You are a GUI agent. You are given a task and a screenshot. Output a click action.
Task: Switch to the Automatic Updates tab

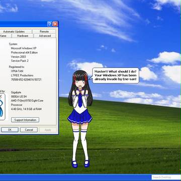click(14, 32)
